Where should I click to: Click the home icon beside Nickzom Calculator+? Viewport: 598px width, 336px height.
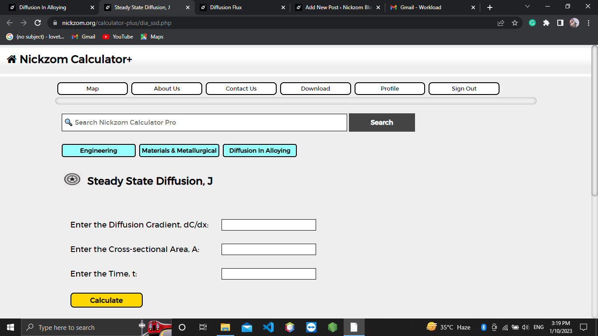[x=12, y=59]
